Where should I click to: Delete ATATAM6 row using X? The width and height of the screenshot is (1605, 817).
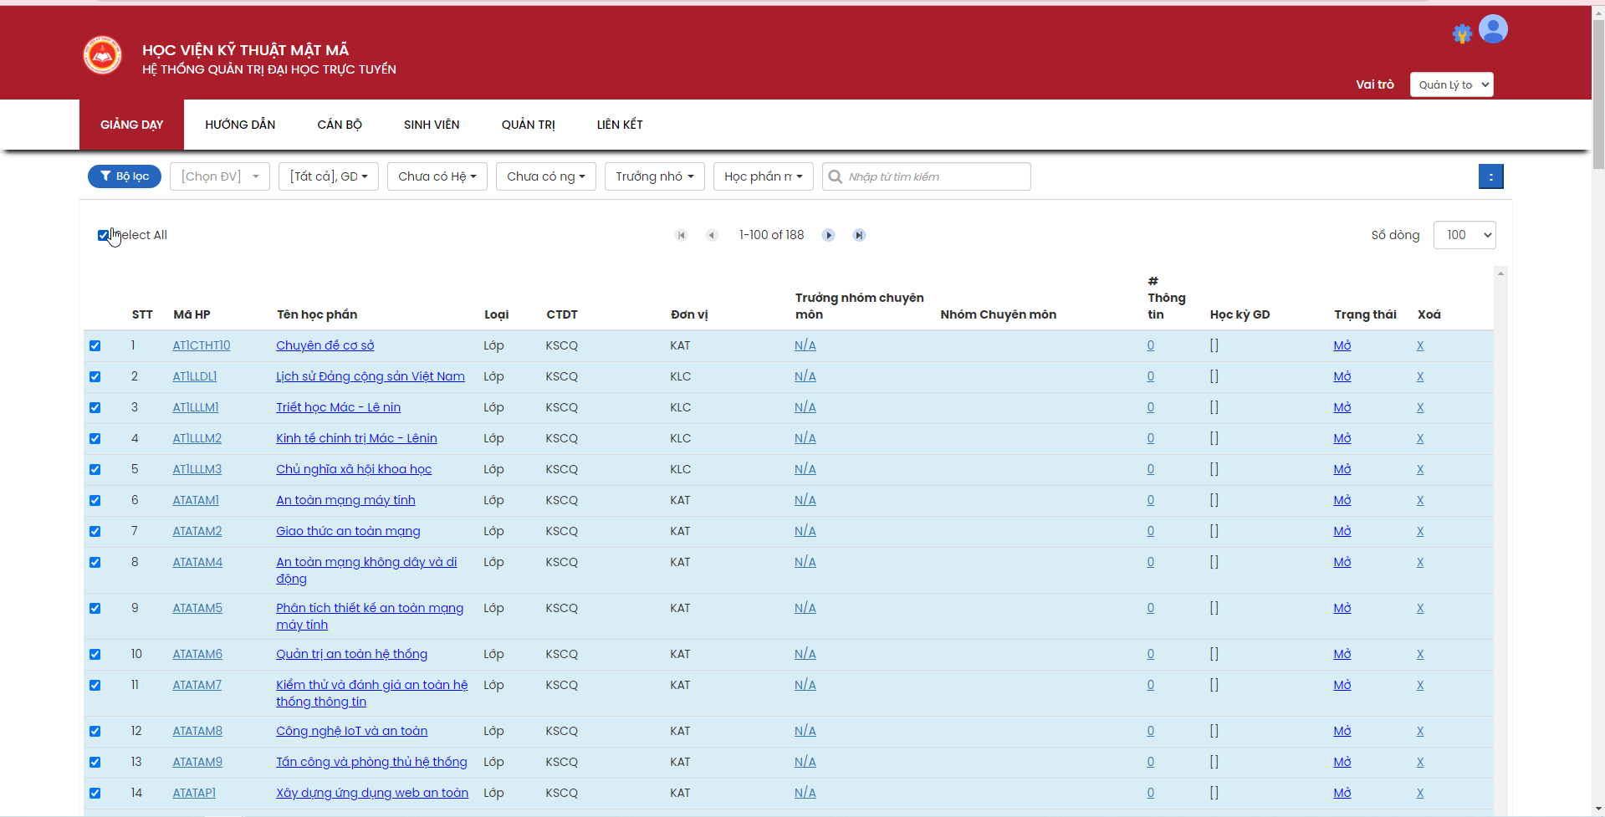pyautogui.click(x=1420, y=654)
